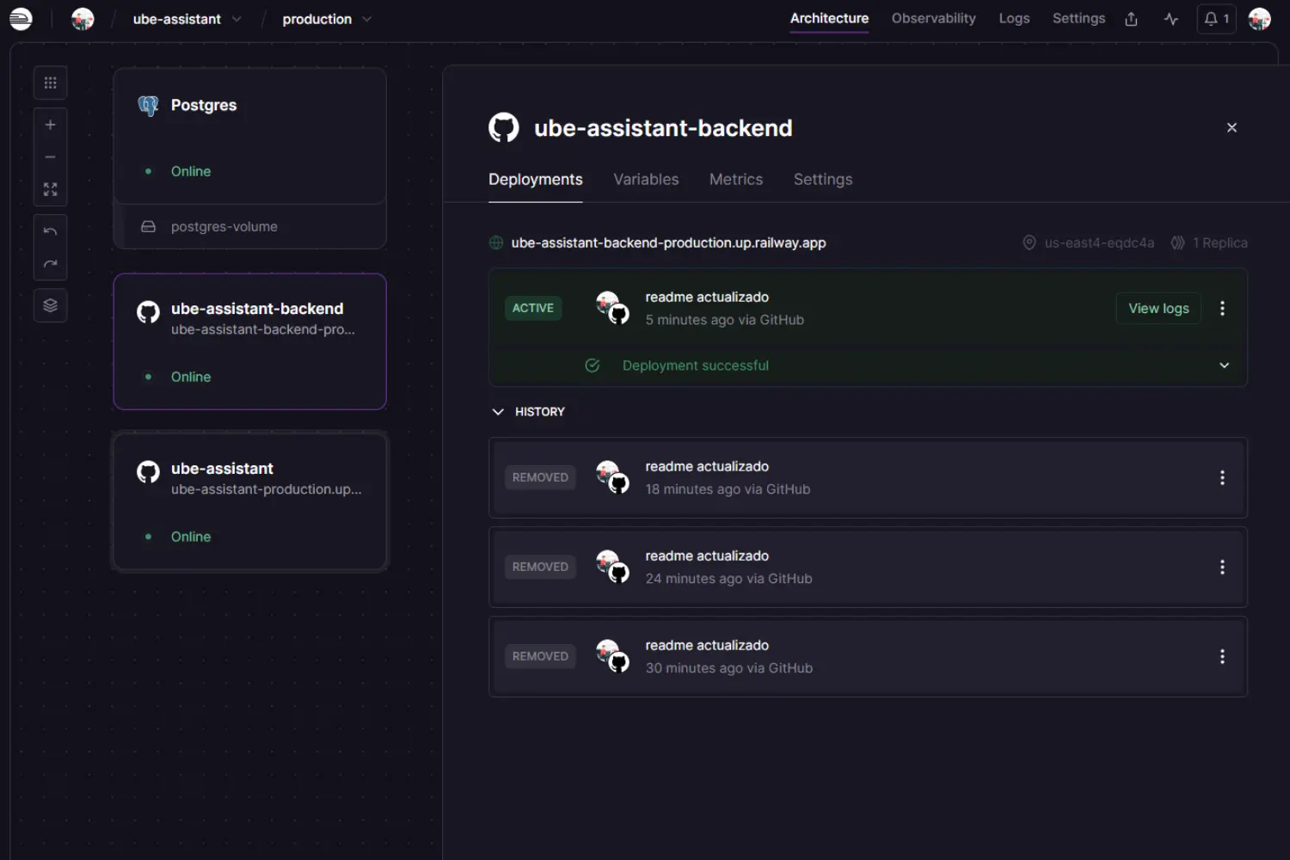Click the View logs button
This screenshot has height=860, width=1290.
pyautogui.click(x=1158, y=308)
